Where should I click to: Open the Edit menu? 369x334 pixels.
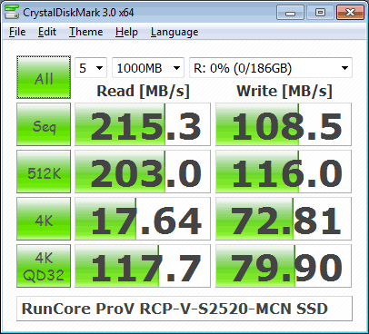tap(47, 32)
